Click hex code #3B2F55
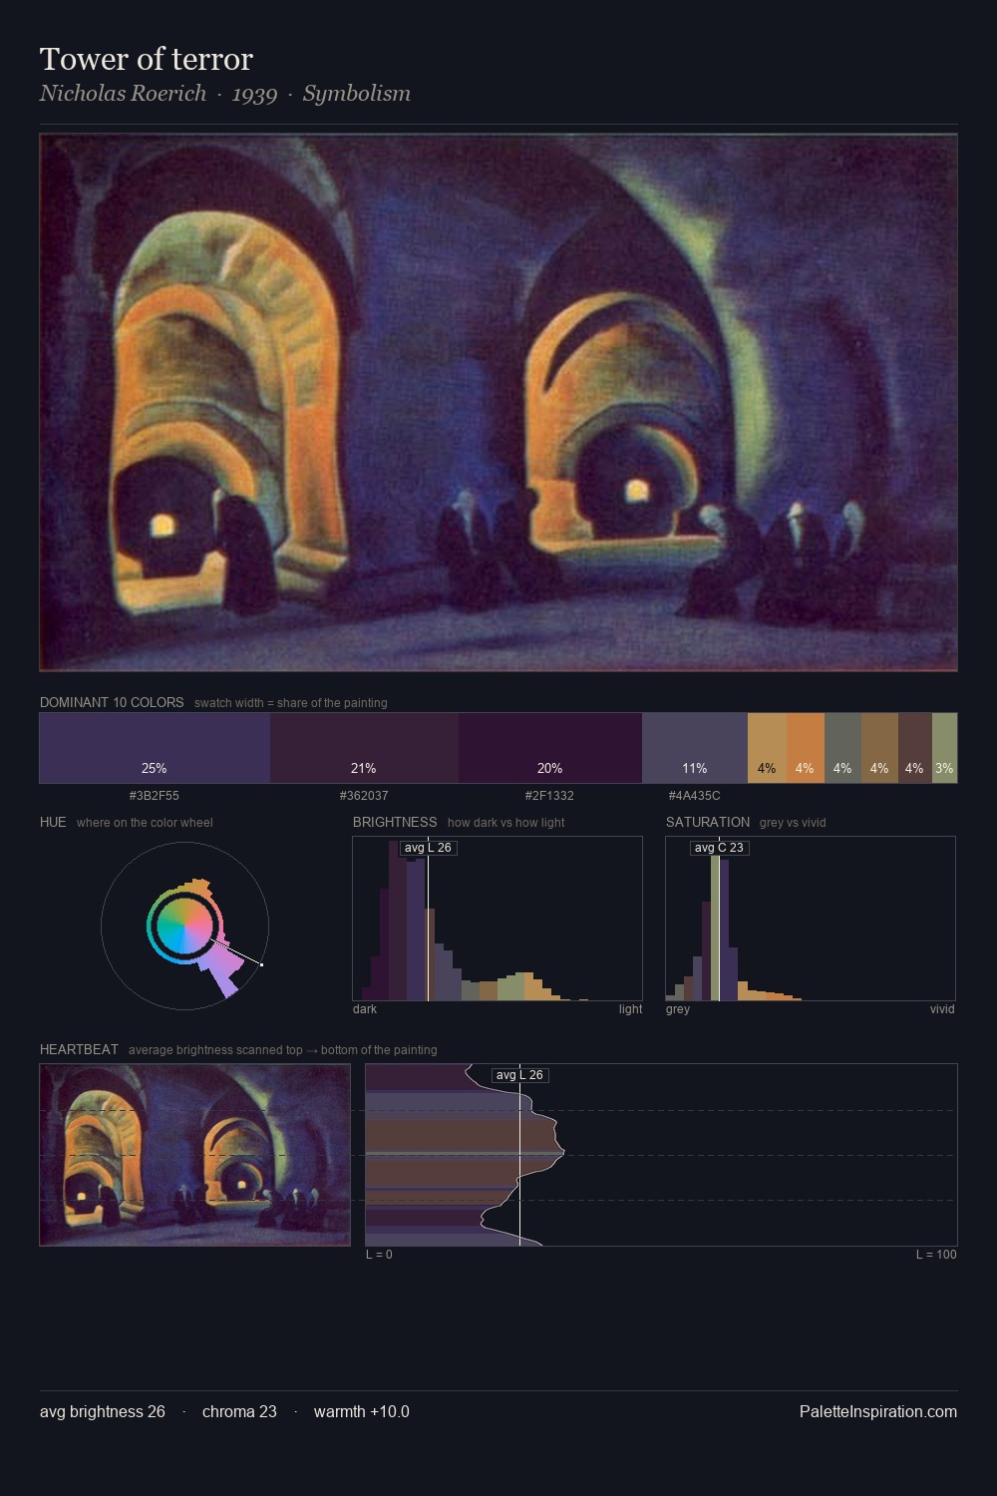 click(x=155, y=796)
